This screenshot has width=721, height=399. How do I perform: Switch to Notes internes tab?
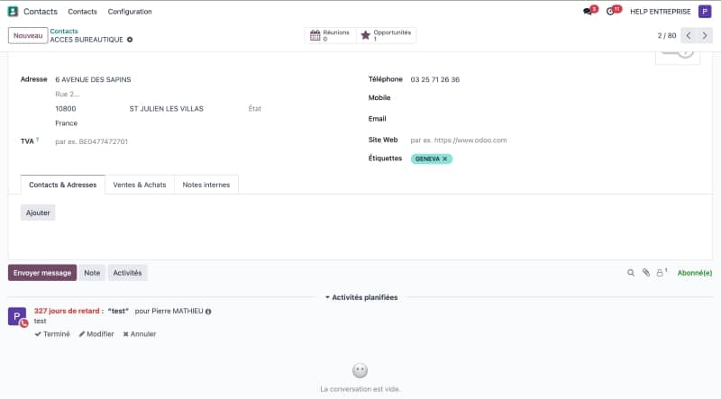point(206,185)
